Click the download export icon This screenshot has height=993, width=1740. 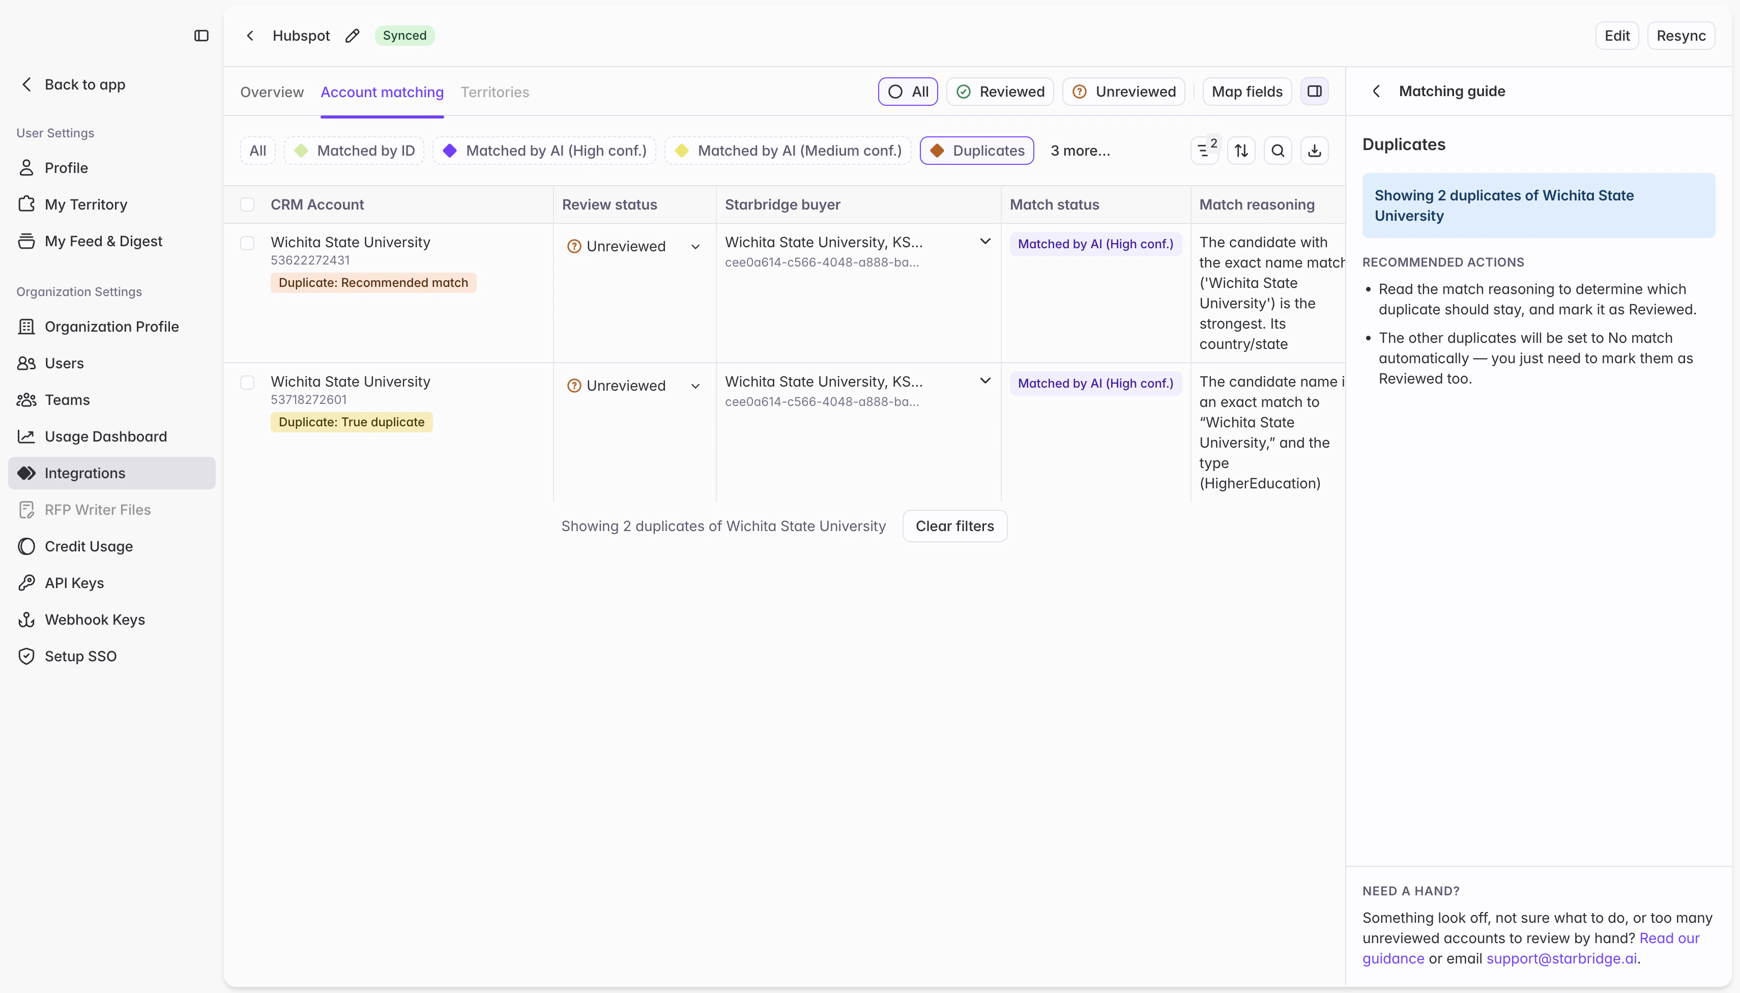coord(1314,151)
